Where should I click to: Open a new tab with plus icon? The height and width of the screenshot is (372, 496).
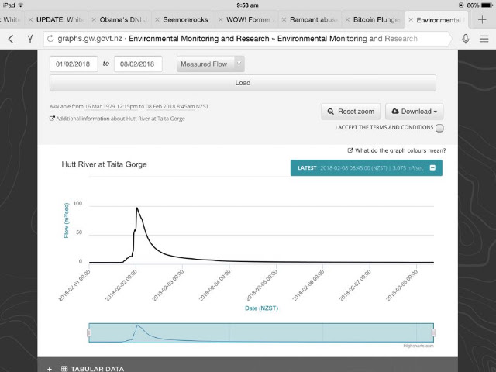point(482,19)
